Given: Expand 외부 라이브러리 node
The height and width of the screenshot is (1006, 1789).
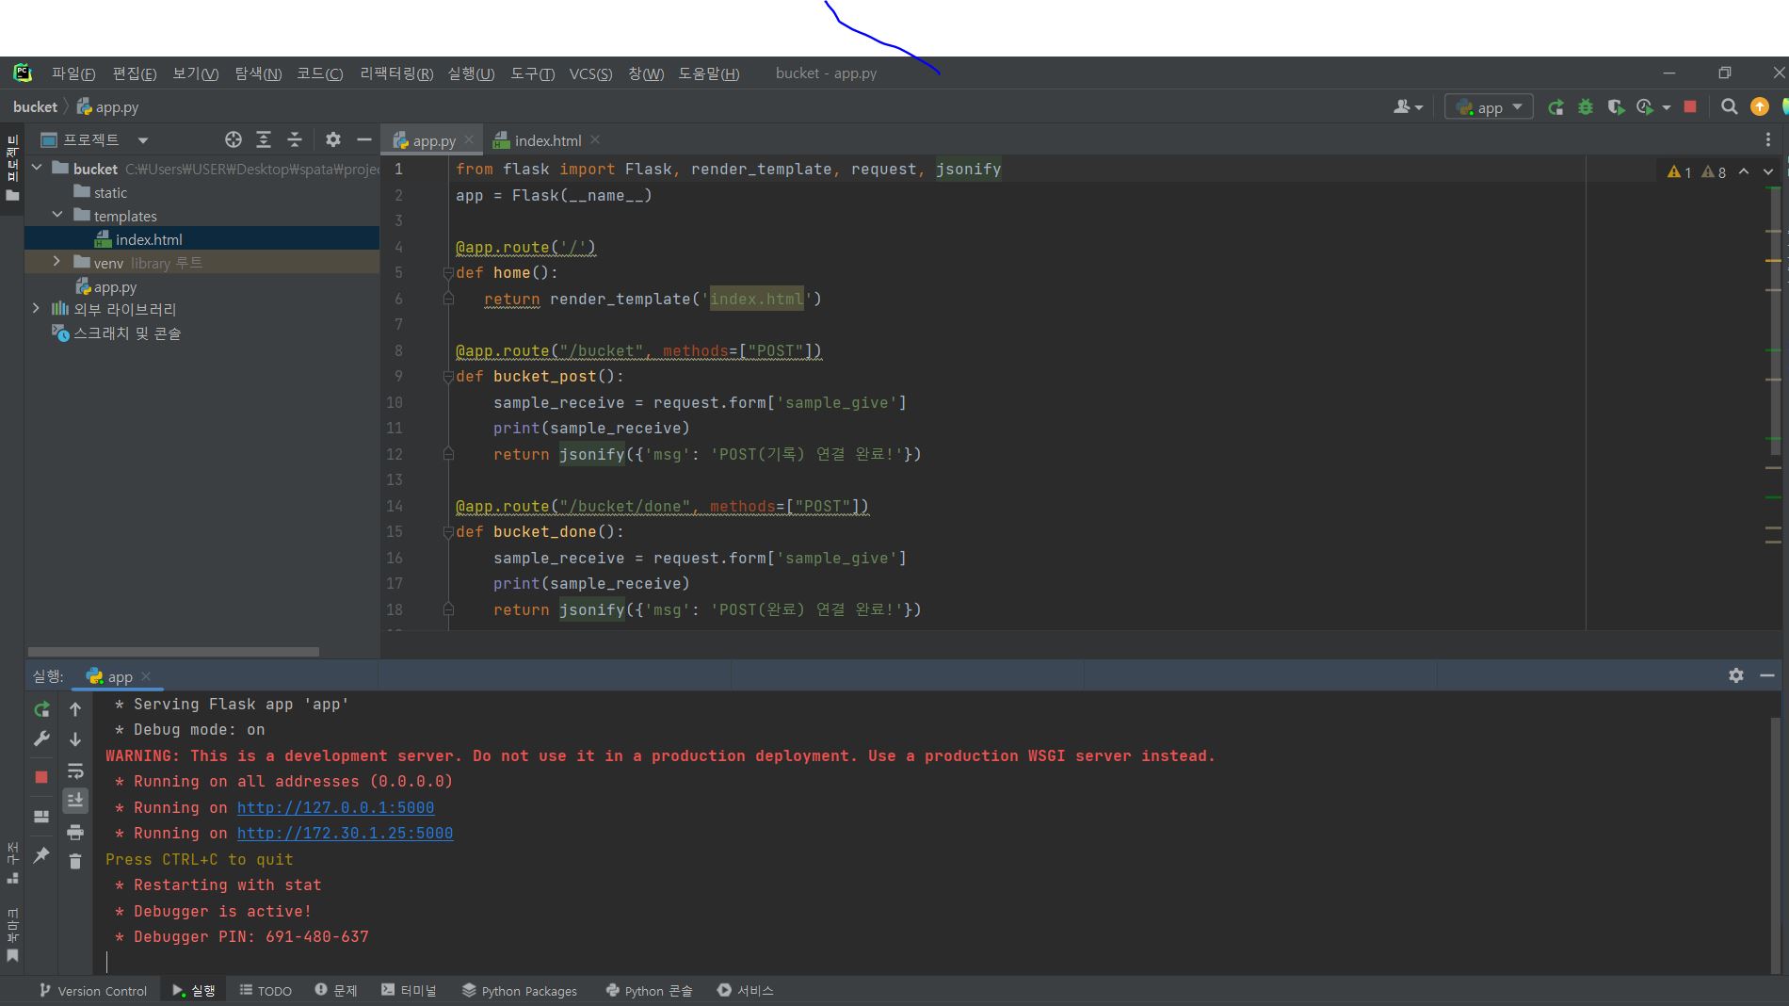Looking at the screenshot, I should (36, 308).
